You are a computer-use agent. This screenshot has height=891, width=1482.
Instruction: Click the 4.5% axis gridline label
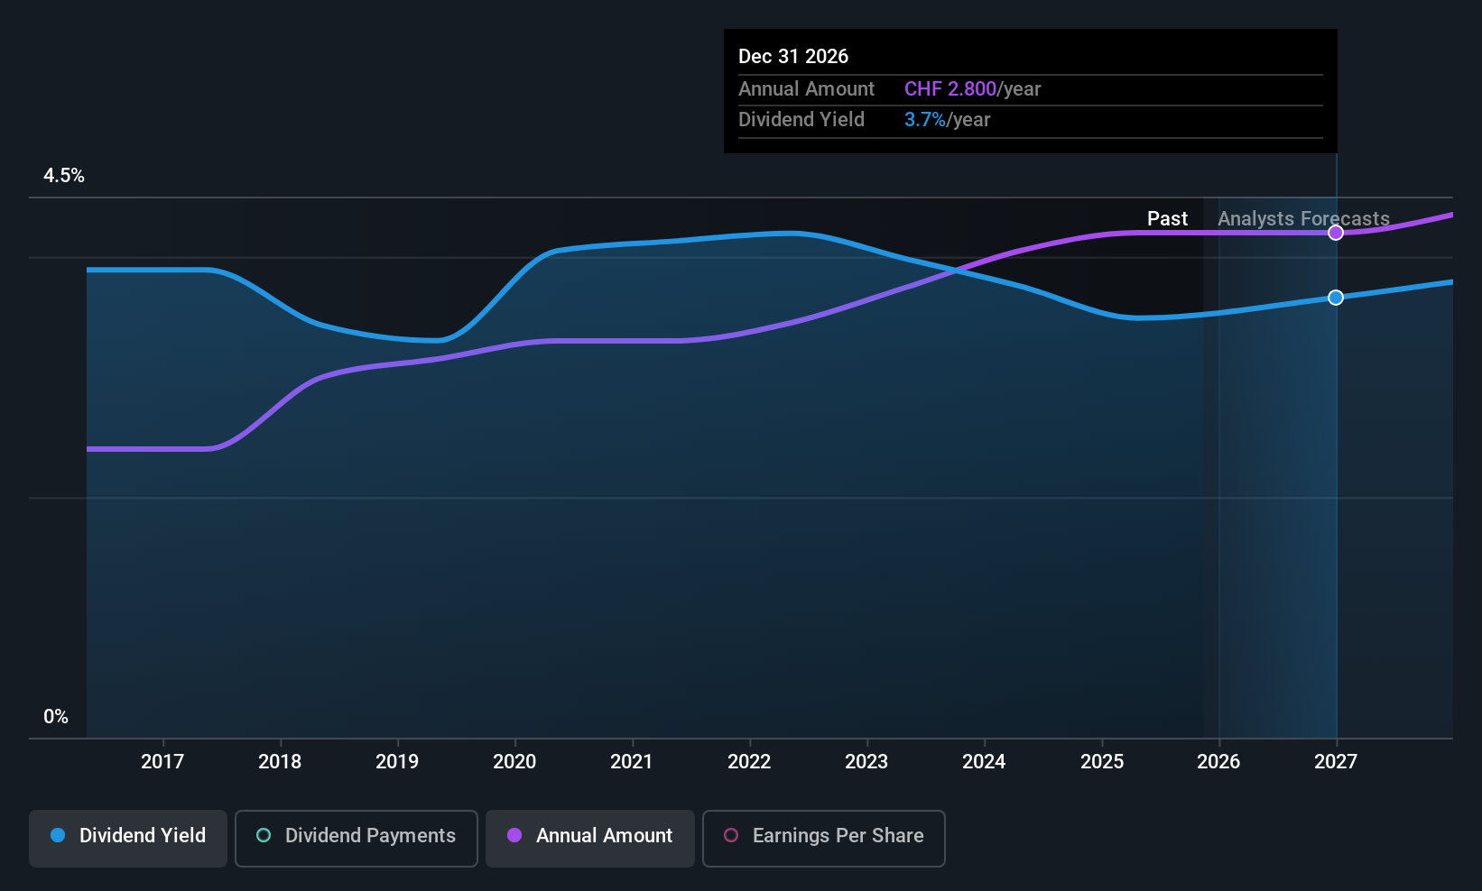click(x=64, y=176)
